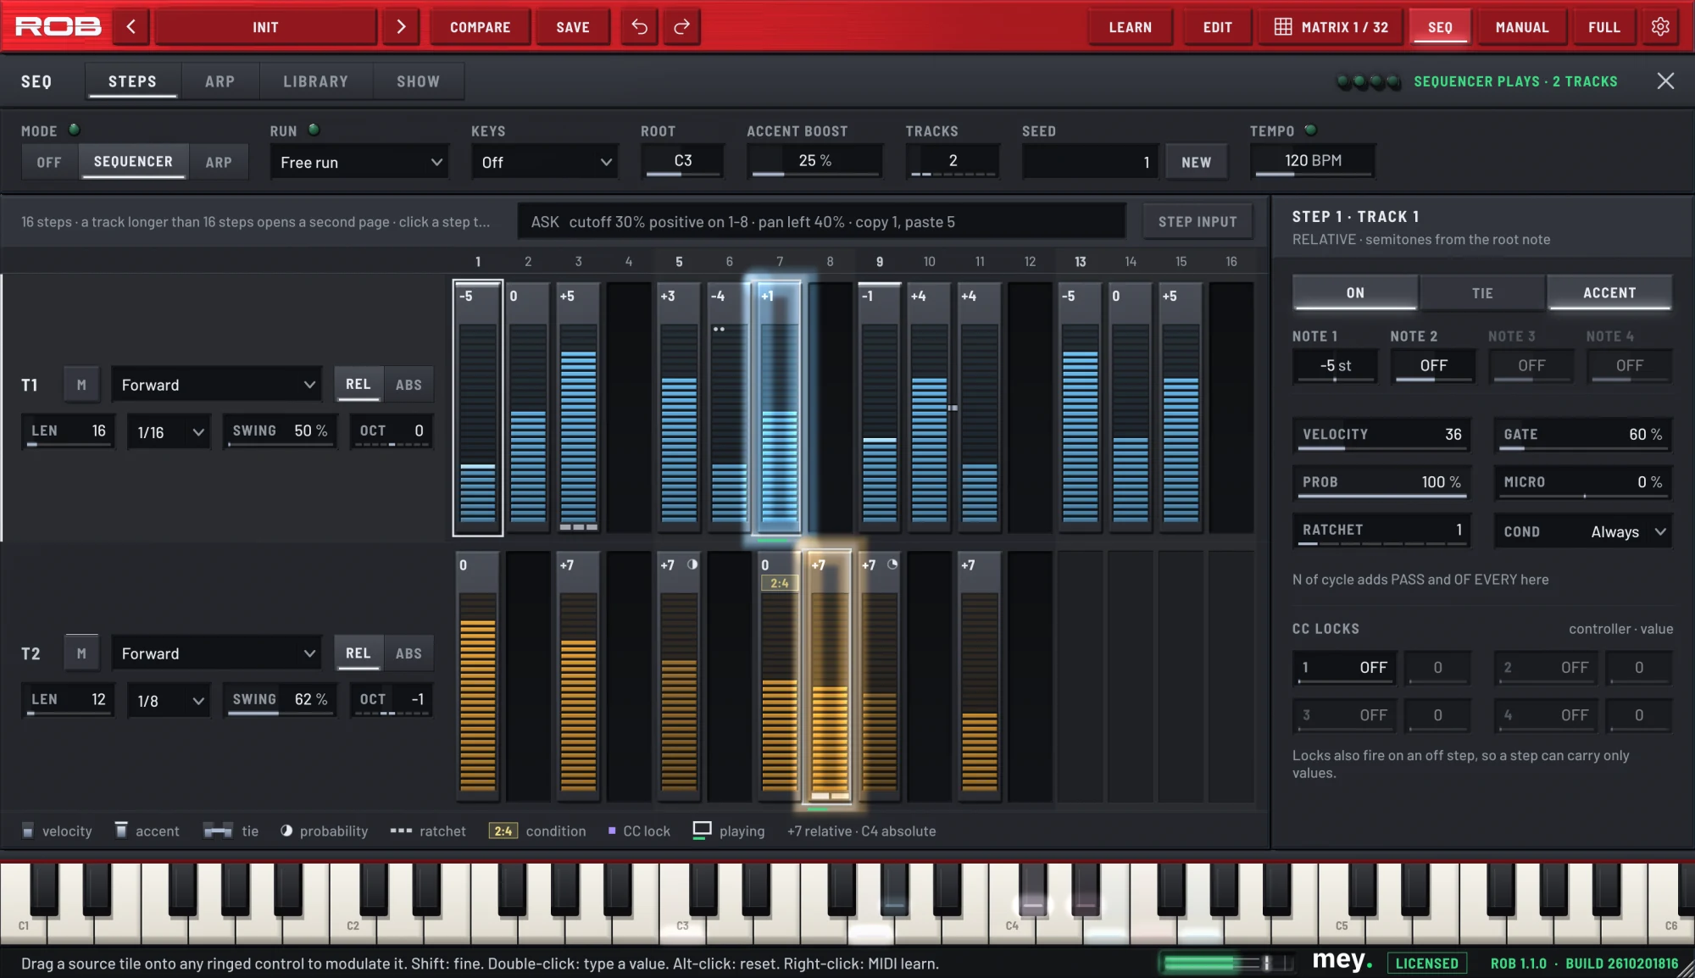Toggle the step ON button

pos(1355,292)
